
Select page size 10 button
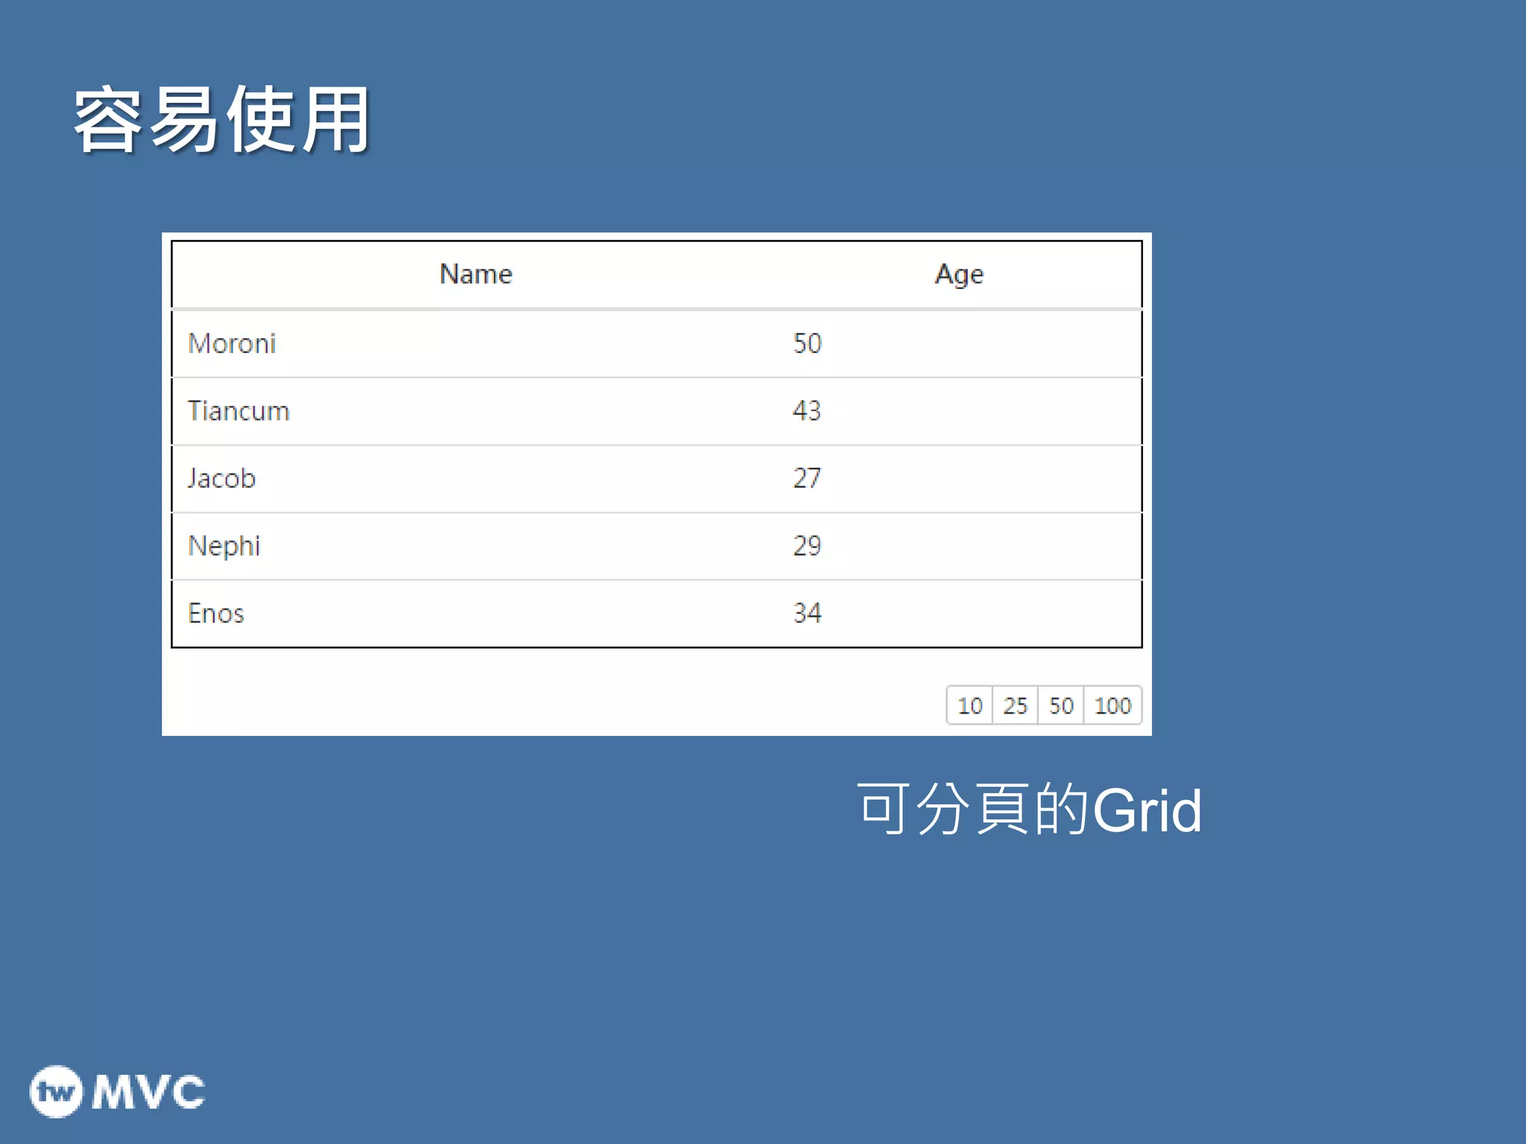(969, 705)
